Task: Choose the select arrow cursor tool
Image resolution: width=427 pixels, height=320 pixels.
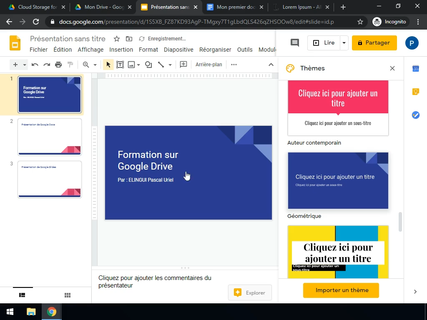Action: [x=108, y=65]
